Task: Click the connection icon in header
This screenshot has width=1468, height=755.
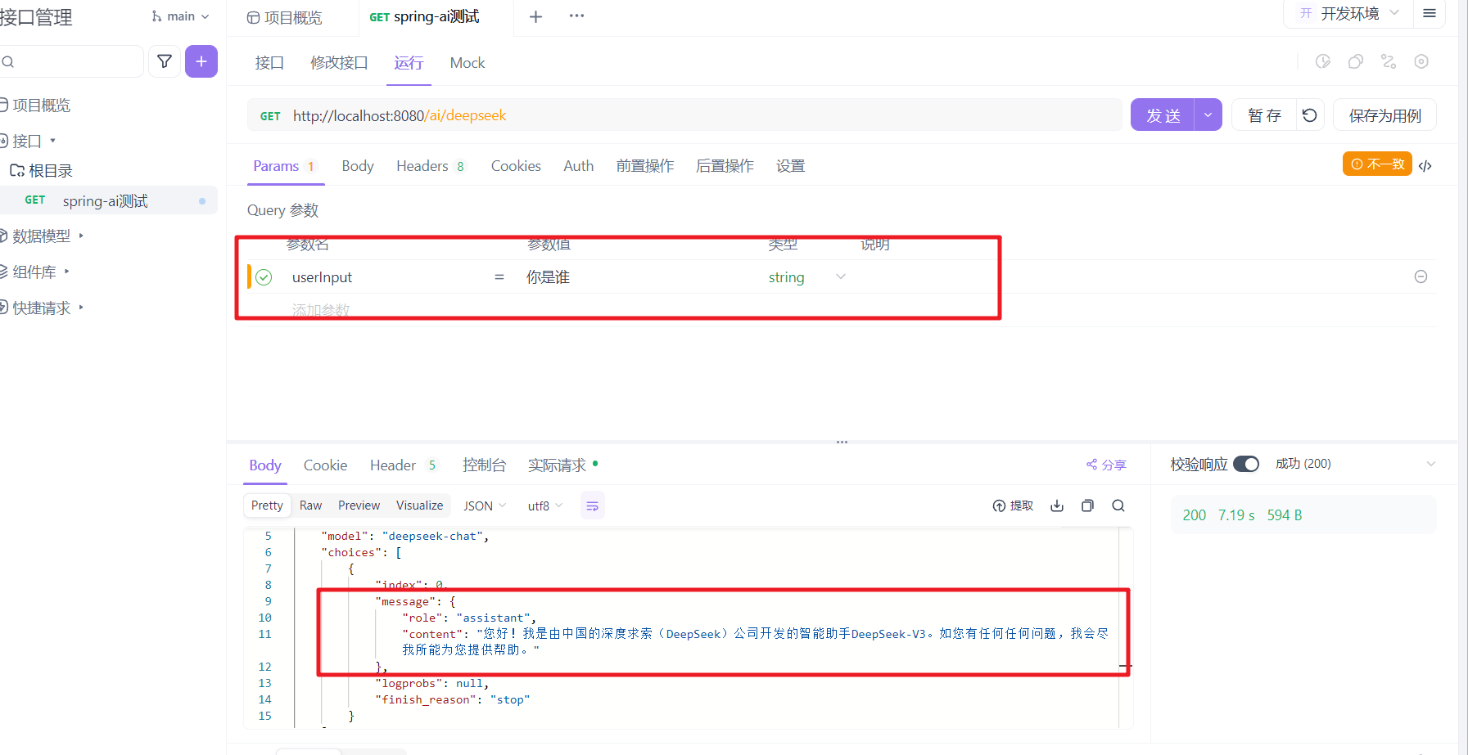Action: click(x=1389, y=61)
